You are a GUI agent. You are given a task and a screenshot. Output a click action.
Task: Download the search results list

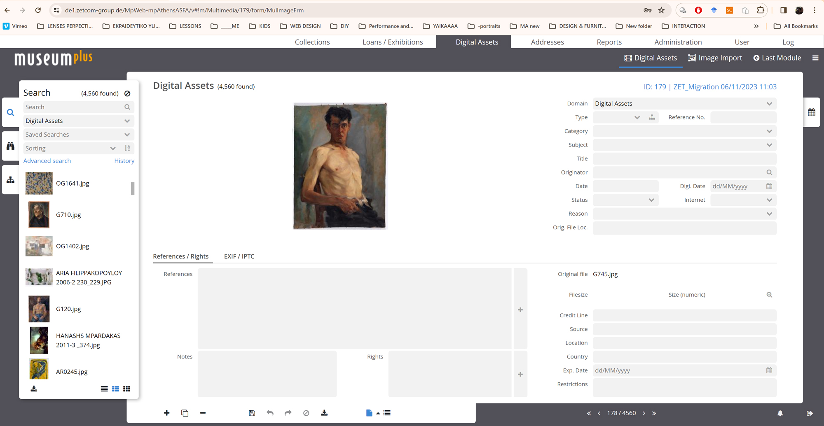(34, 389)
